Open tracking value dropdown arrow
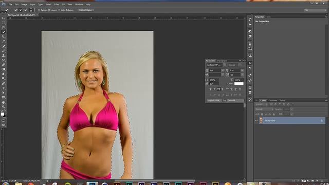This screenshot has width=329, height=185. 242,75
